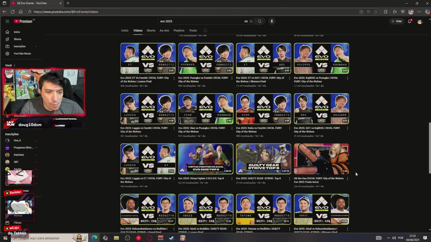Image resolution: width=431 pixels, height=242 pixels.
Task: Open options menu for Poongko vs Fenritti video
Action: click(232, 78)
